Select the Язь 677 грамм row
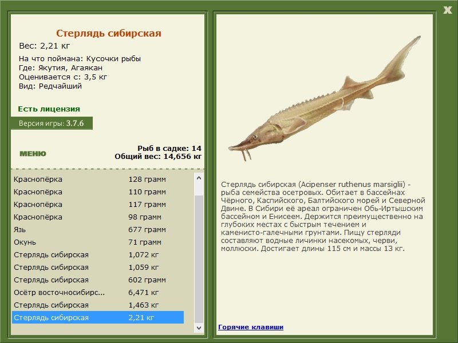This screenshot has height=343, width=458. (x=98, y=230)
